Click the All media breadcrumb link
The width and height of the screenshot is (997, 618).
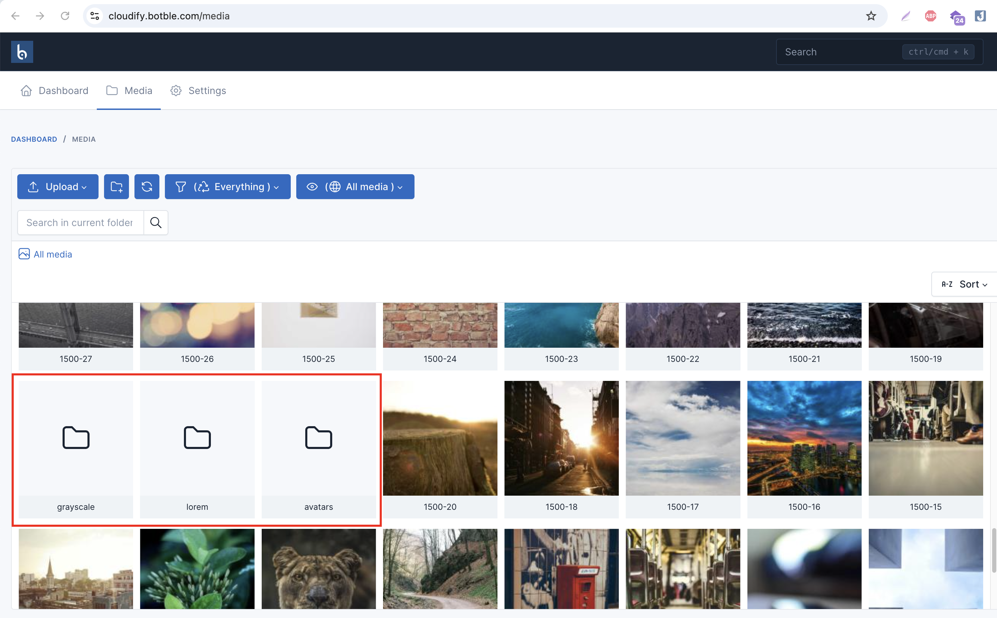pos(53,254)
